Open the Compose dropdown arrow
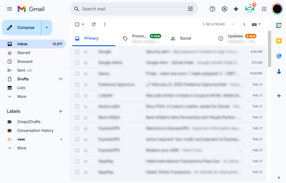This screenshot has width=286, height=183. click(x=47, y=28)
